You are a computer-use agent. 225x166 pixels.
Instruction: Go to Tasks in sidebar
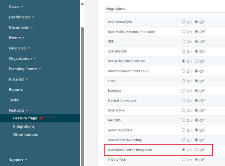click(14, 100)
